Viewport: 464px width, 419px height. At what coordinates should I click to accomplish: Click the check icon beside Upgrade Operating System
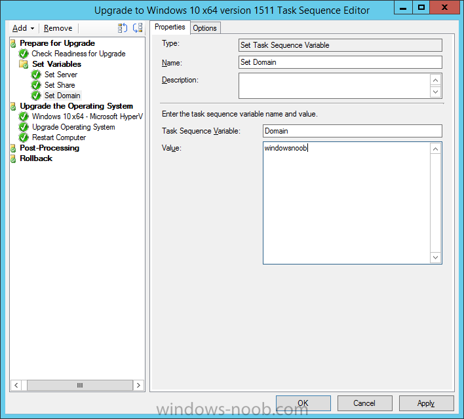coord(24,127)
